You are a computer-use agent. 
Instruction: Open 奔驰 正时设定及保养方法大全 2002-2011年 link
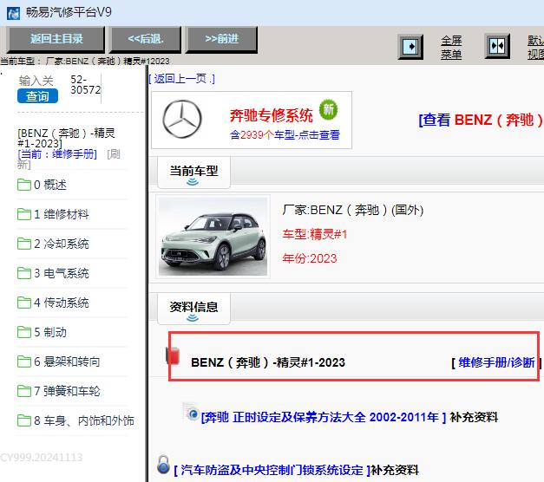tap(324, 417)
